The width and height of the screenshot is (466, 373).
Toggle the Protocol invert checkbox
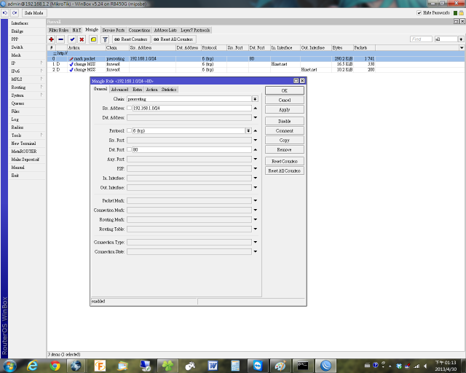tap(130, 130)
